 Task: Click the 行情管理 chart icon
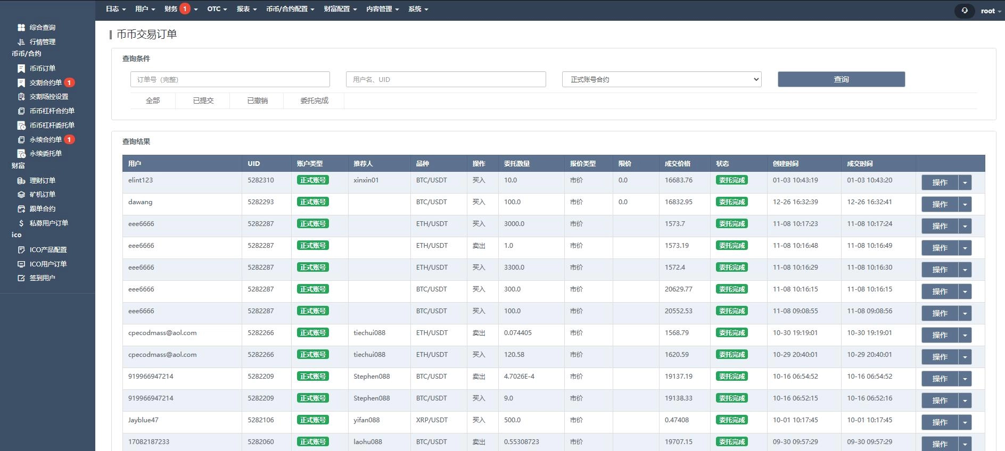21,42
